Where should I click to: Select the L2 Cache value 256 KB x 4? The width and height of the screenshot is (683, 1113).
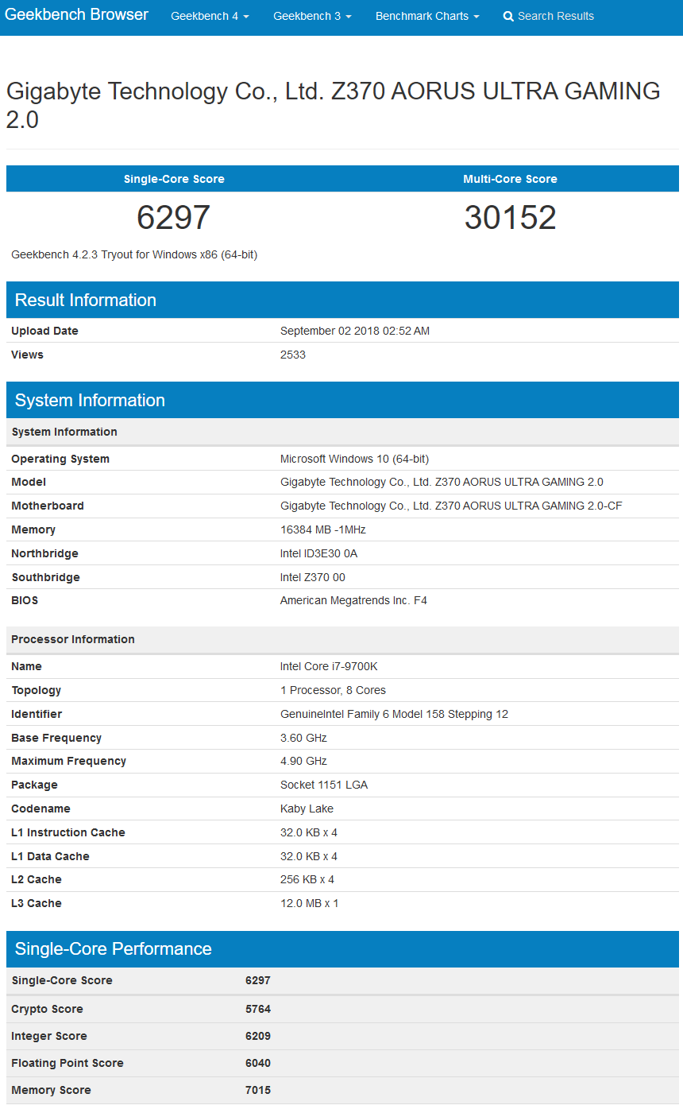click(x=307, y=879)
